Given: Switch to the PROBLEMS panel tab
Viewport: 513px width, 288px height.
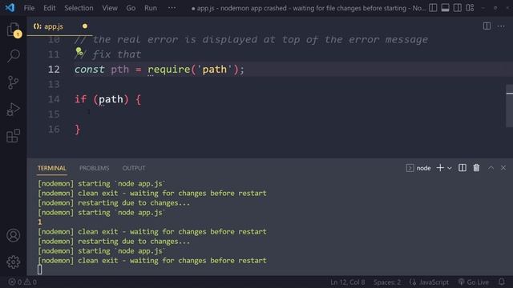Looking at the screenshot, I should click(x=94, y=168).
